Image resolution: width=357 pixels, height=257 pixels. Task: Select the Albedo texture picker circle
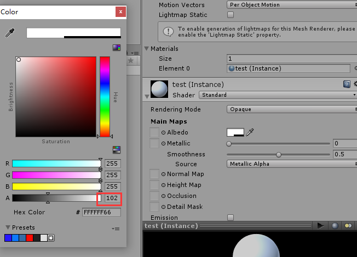coord(163,132)
